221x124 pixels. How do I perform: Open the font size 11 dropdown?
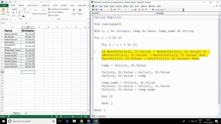[x=30, y=9]
